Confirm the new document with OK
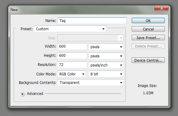Screen dimensions: 178x116 tap(148, 20)
